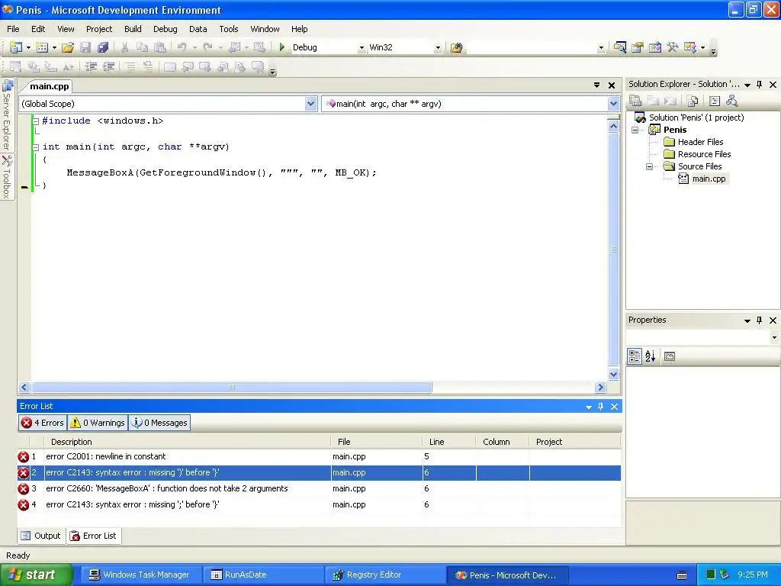This screenshot has width=781, height=586.
Task: Click the Toggle Bookmark icon
Action: coord(170,66)
